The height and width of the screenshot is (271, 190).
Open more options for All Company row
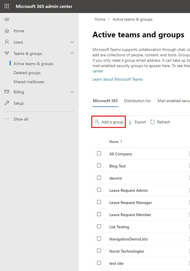coord(189,154)
